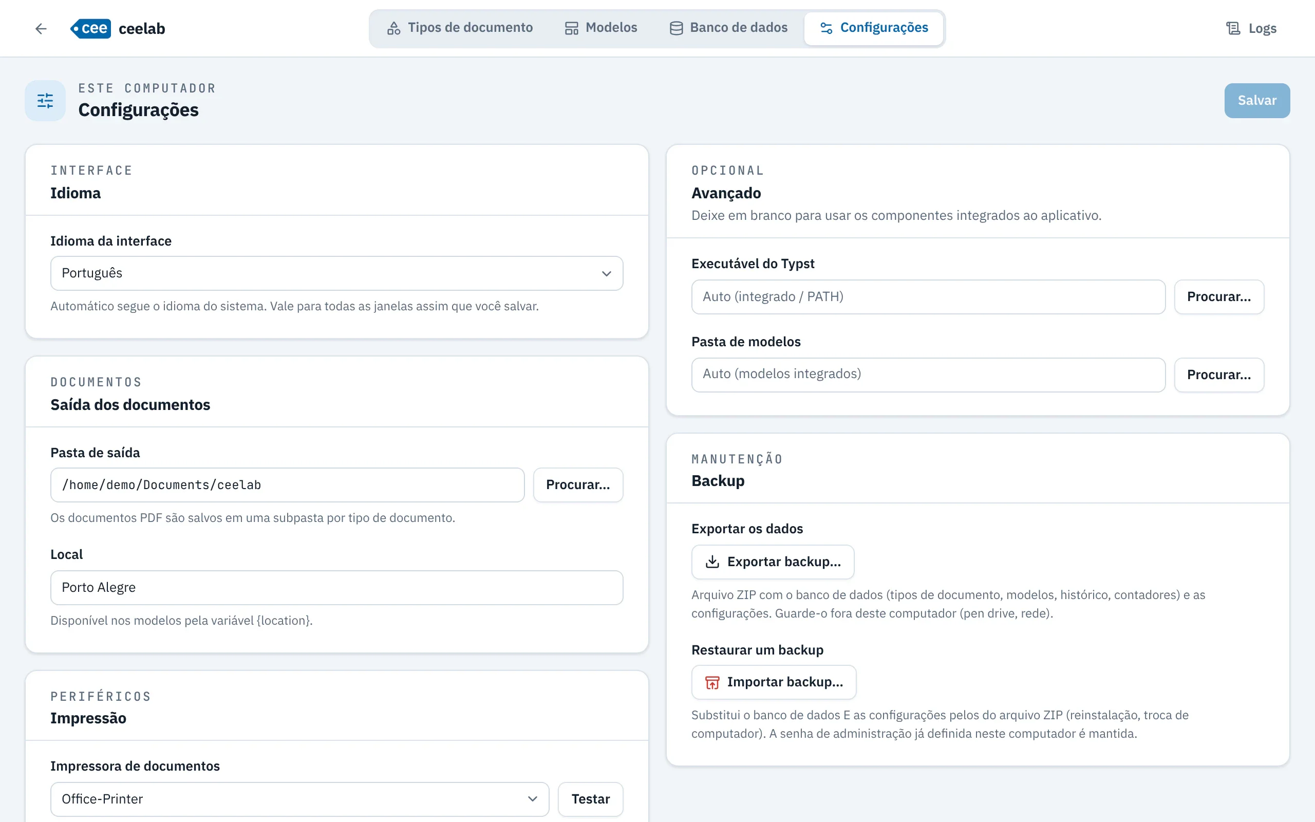Click the Modelos layout icon
Image resolution: width=1315 pixels, height=822 pixels.
pyautogui.click(x=572, y=28)
